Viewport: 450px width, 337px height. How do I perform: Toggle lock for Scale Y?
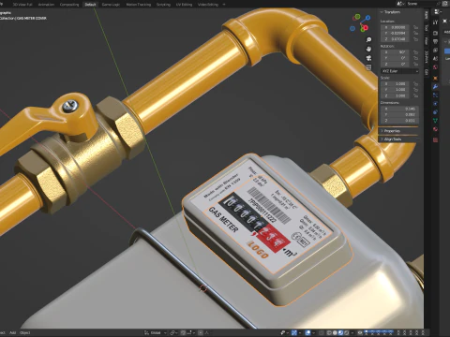[x=415, y=90]
